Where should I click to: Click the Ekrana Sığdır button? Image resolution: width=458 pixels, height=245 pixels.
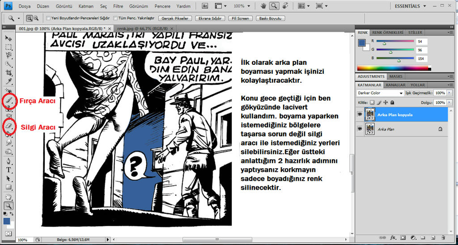[210, 18]
